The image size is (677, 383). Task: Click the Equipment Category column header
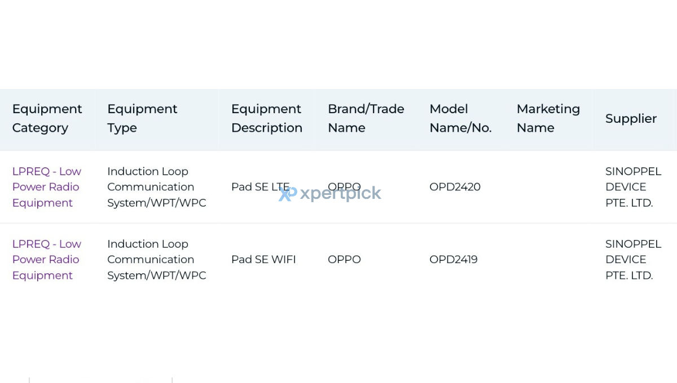pyautogui.click(x=47, y=118)
